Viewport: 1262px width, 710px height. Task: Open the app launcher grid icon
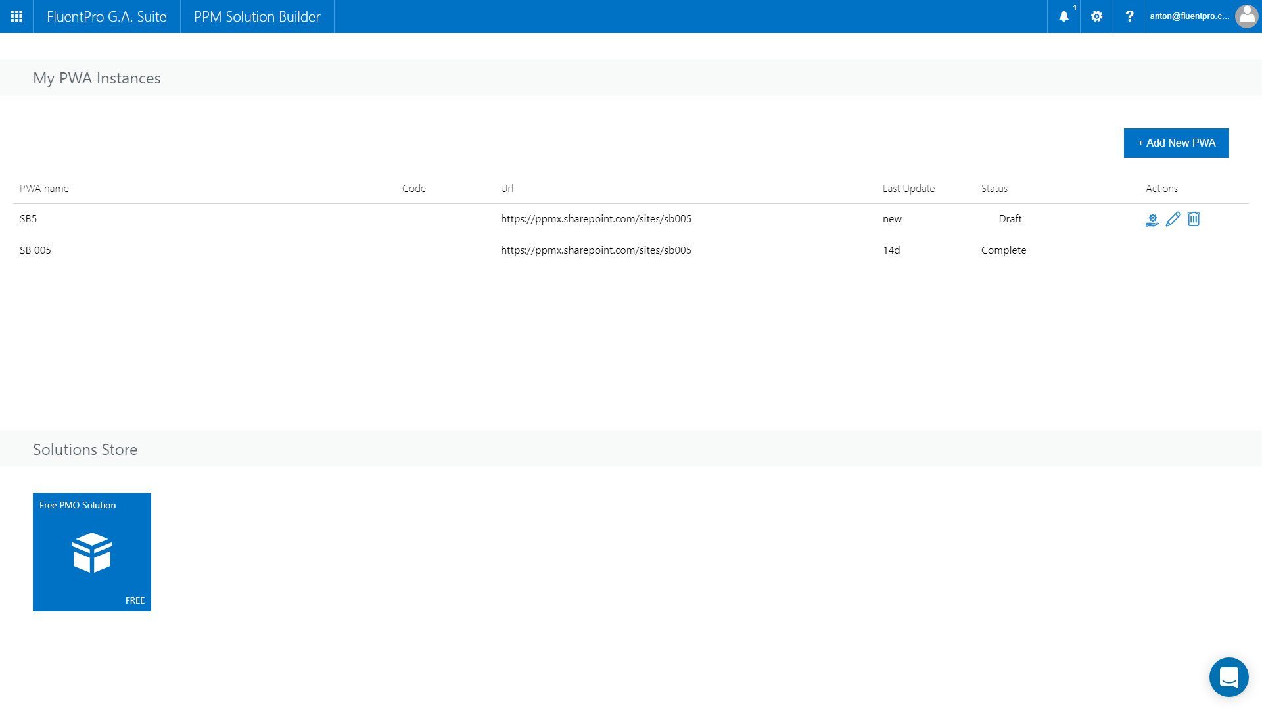pos(16,16)
